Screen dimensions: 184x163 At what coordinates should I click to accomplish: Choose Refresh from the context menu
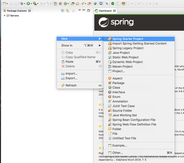80,85
